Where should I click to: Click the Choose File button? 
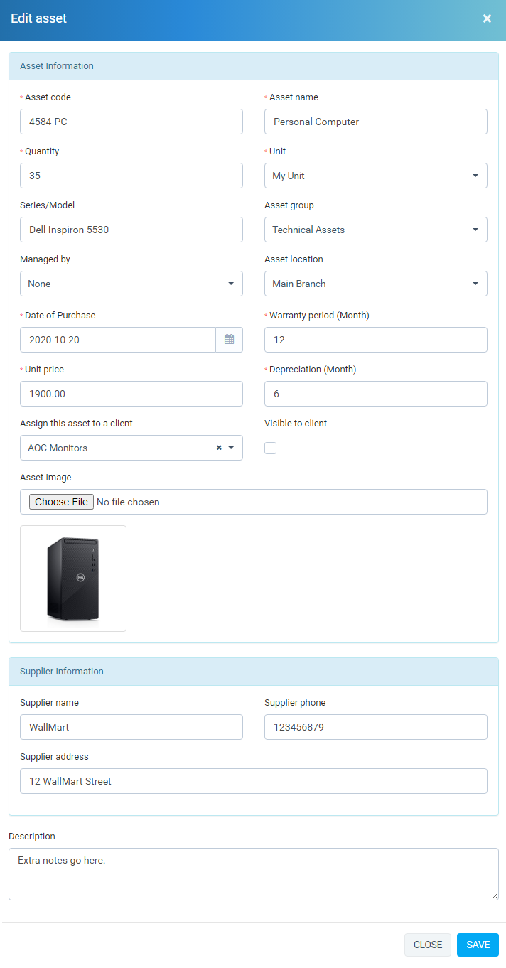tap(61, 502)
